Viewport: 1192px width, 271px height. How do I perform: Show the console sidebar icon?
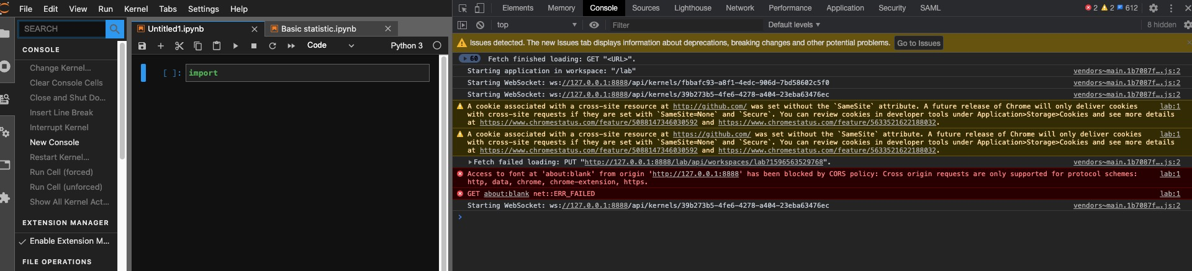coord(462,25)
